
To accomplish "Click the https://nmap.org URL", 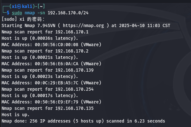I will [83, 25].
